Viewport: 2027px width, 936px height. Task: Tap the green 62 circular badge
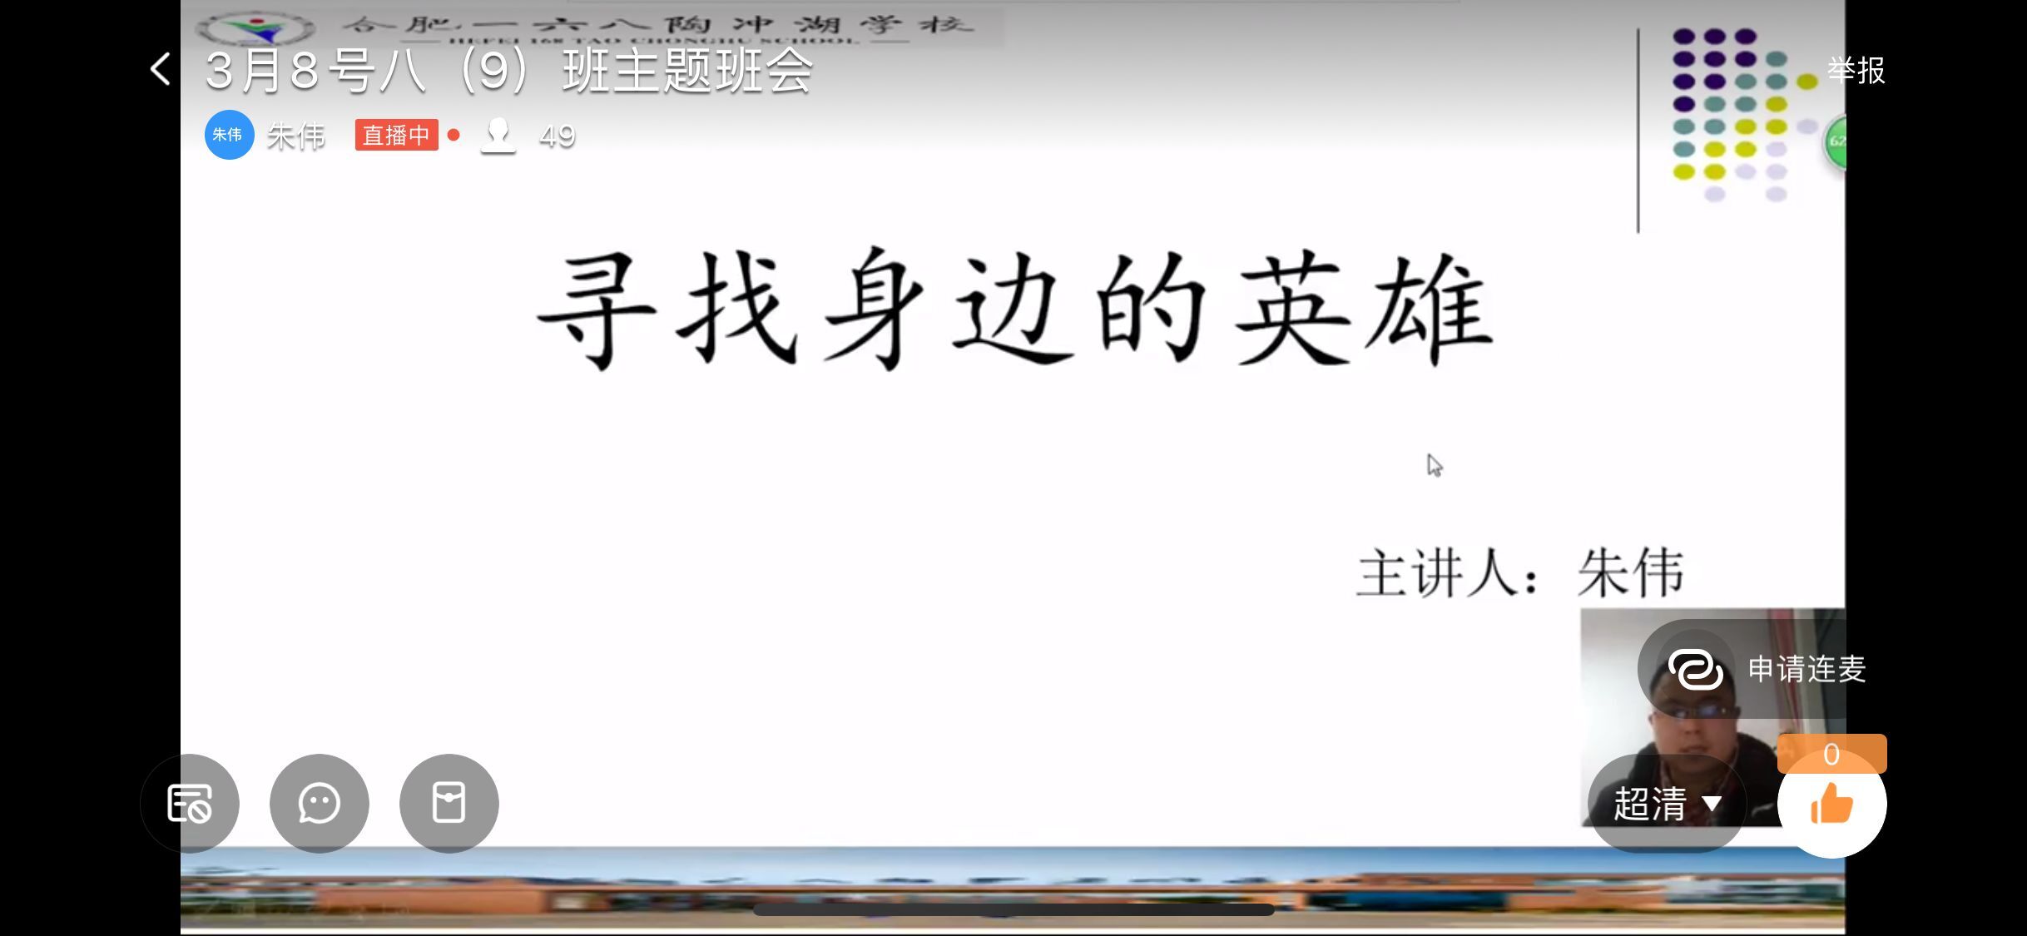pyautogui.click(x=1839, y=141)
